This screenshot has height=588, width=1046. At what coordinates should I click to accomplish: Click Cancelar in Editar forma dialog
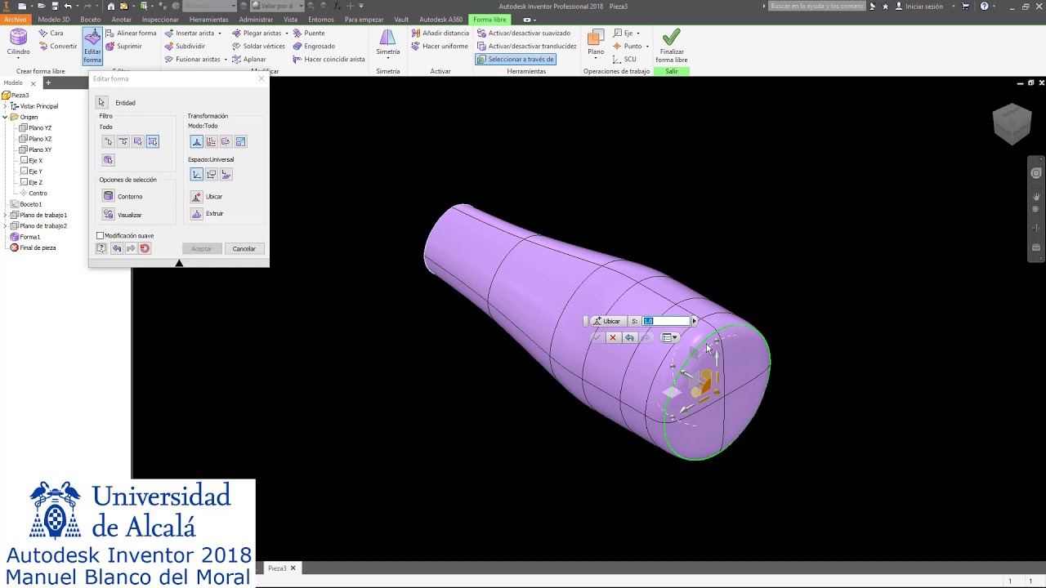(244, 248)
